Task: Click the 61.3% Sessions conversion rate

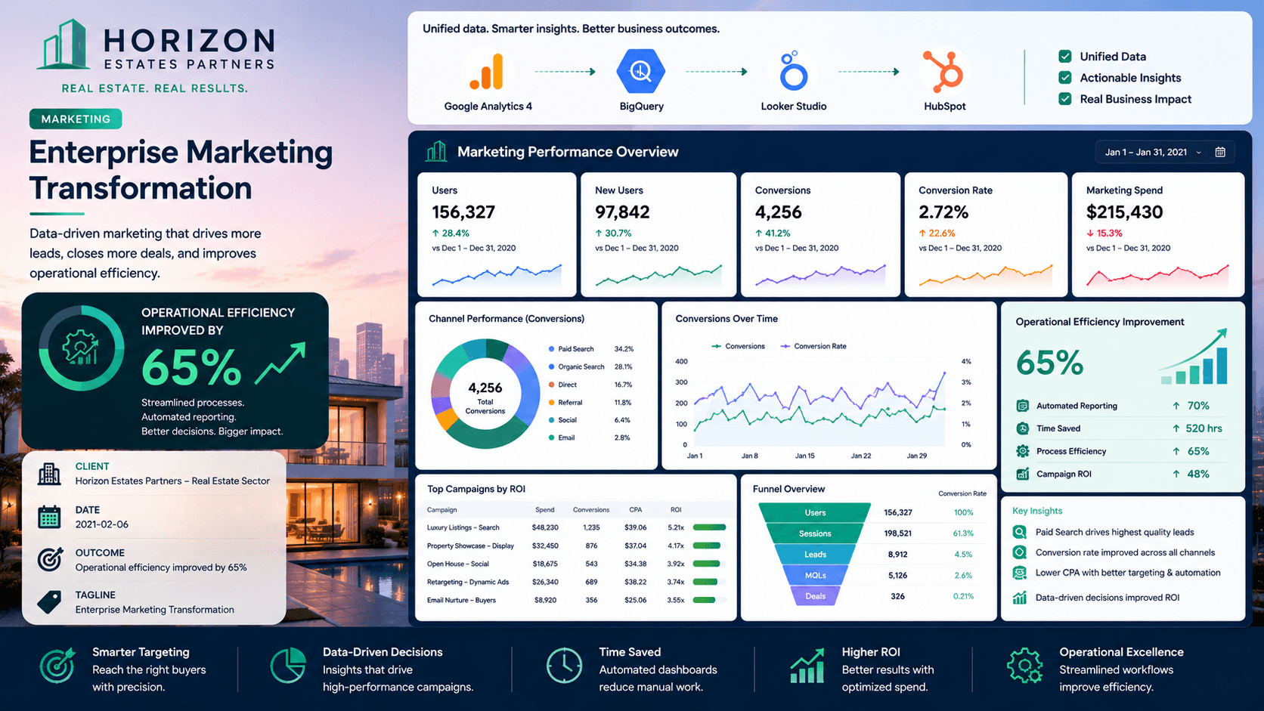Action: click(963, 533)
